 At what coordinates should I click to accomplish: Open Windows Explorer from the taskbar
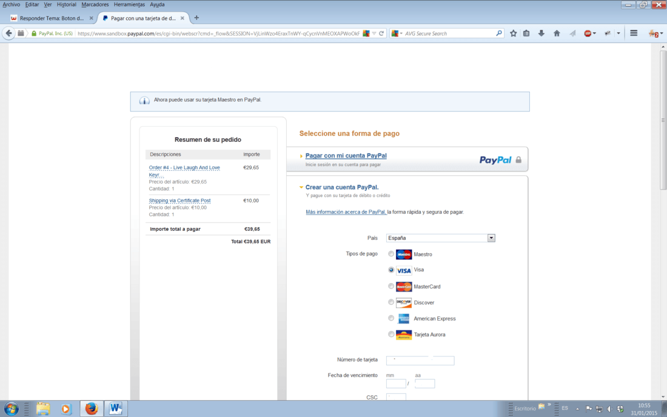[x=43, y=409]
